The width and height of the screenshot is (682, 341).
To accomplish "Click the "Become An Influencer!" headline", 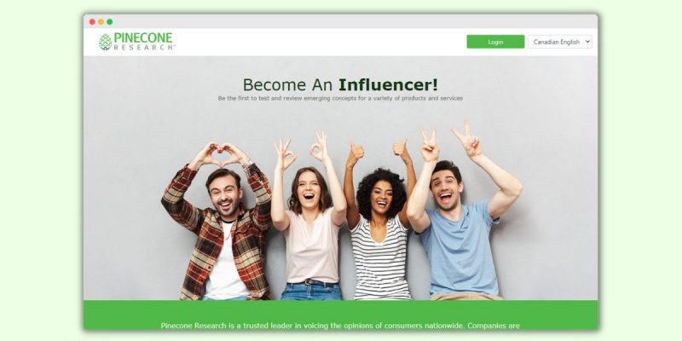I will click(340, 84).
